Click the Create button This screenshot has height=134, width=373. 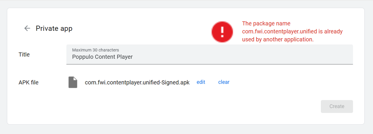click(x=337, y=107)
